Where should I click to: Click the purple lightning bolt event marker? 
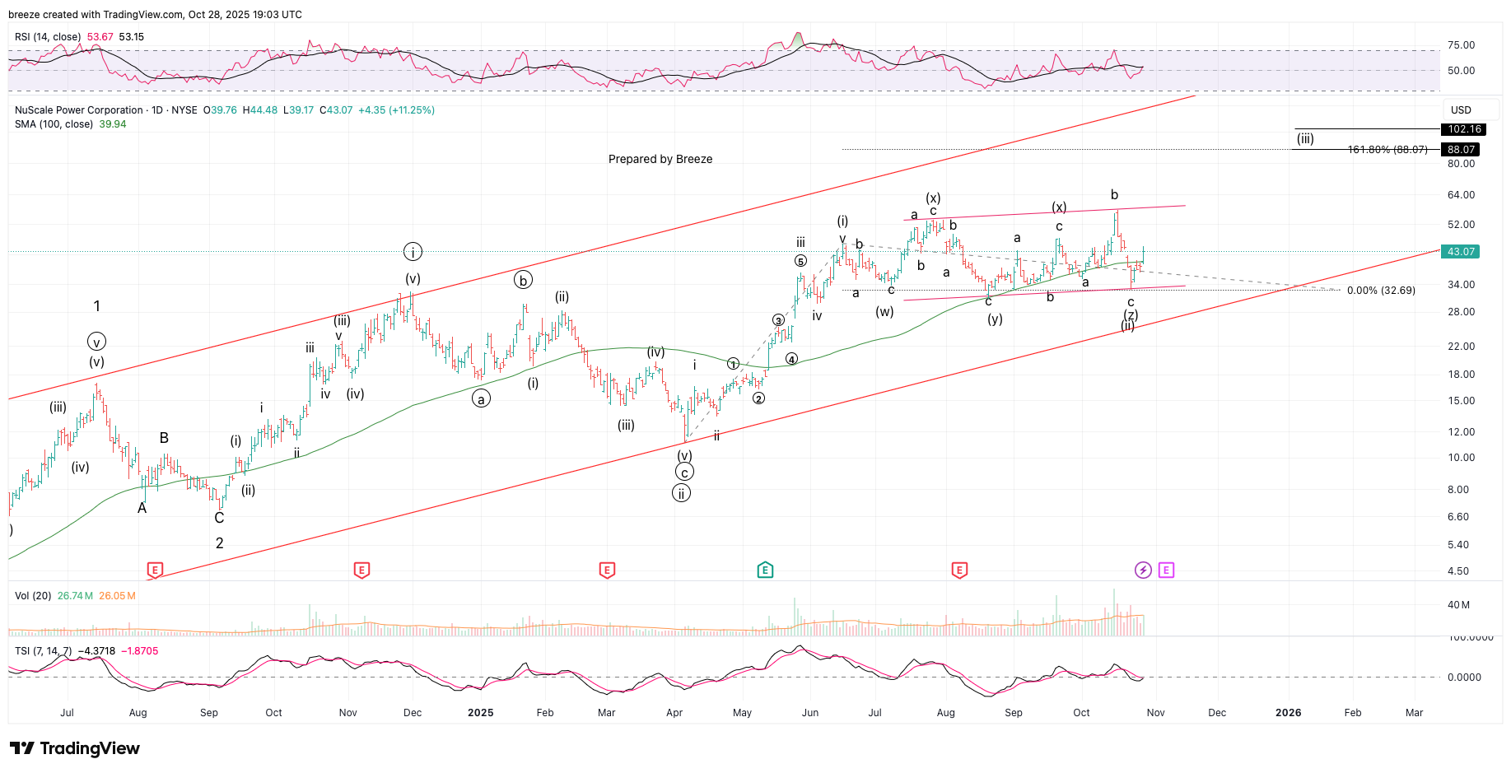(x=1143, y=570)
